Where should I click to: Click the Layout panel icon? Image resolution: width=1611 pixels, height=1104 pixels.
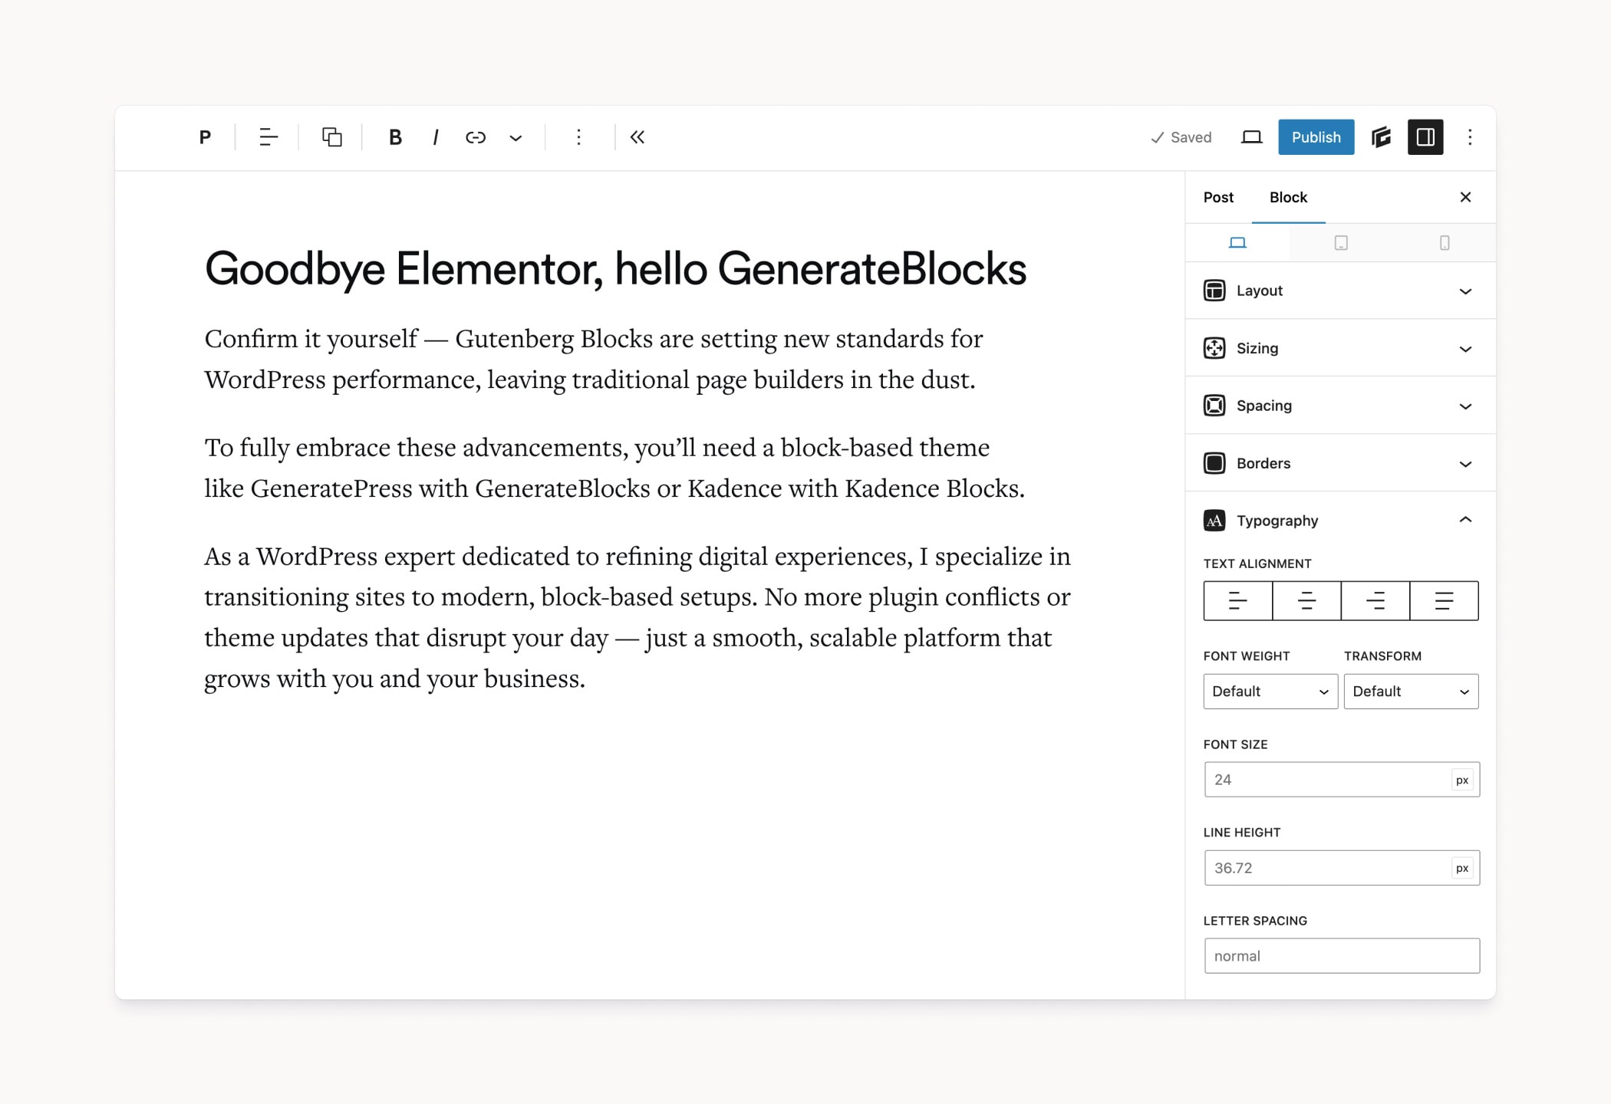pyautogui.click(x=1214, y=291)
